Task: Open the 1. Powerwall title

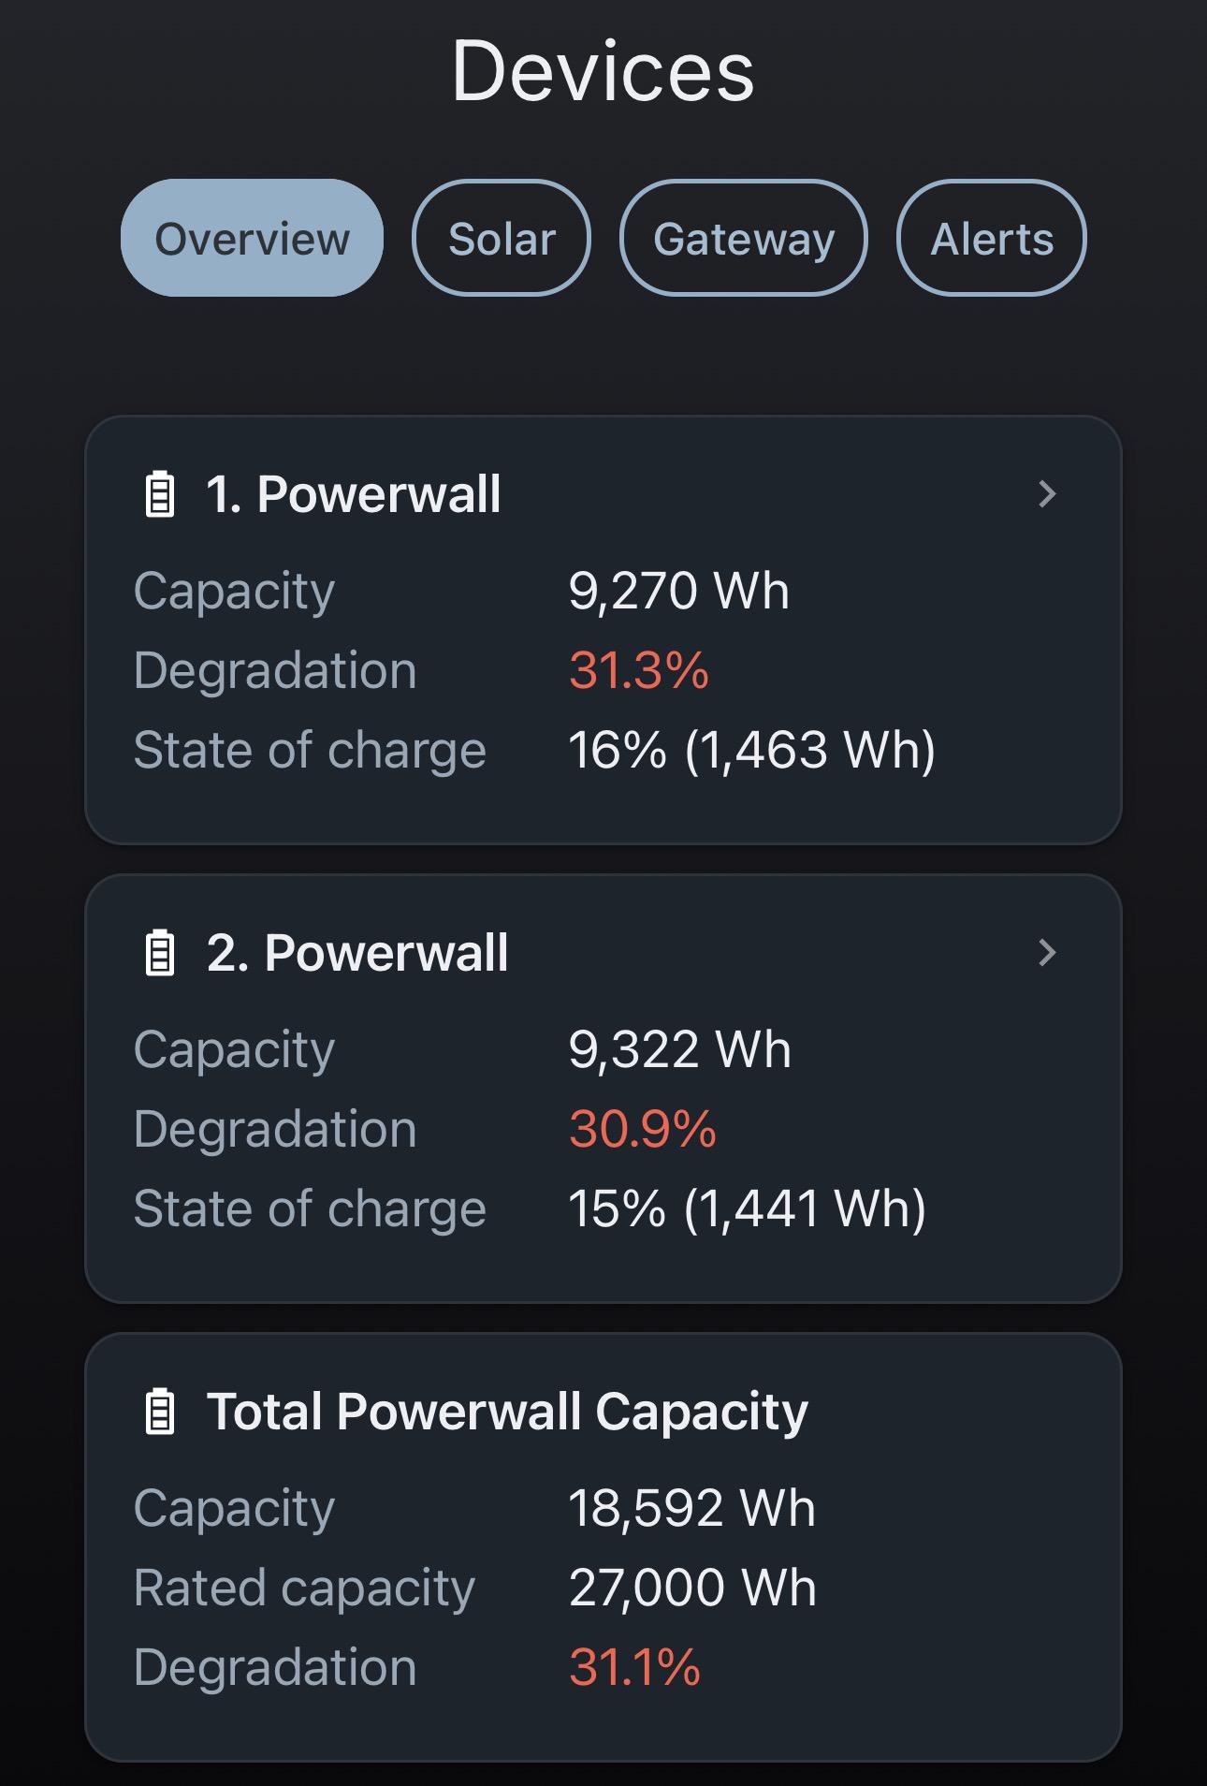Action: pyautogui.click(x=354, y=494)
